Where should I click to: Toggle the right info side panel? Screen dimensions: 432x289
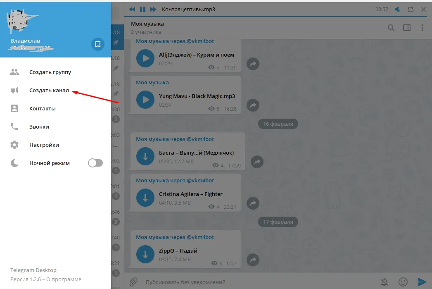click(407, 28)
